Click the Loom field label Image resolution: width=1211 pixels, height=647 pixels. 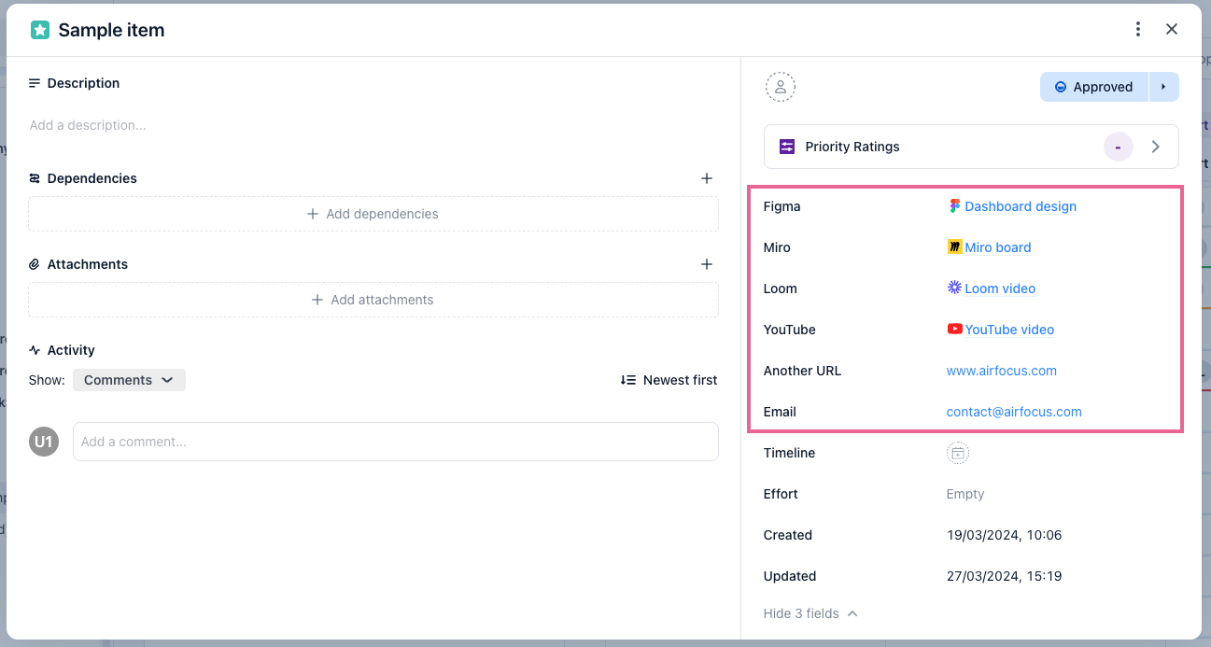tap(781, 288)
